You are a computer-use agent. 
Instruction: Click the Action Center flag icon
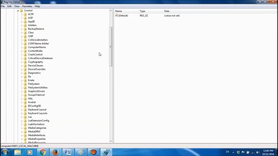[243, 152]
